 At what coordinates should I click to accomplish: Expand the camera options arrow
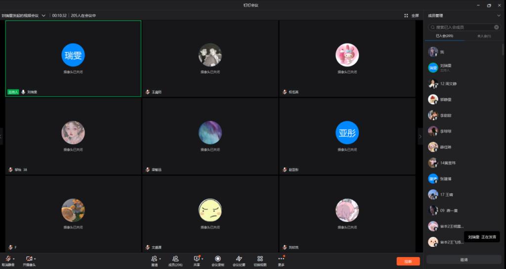[35, 259]
